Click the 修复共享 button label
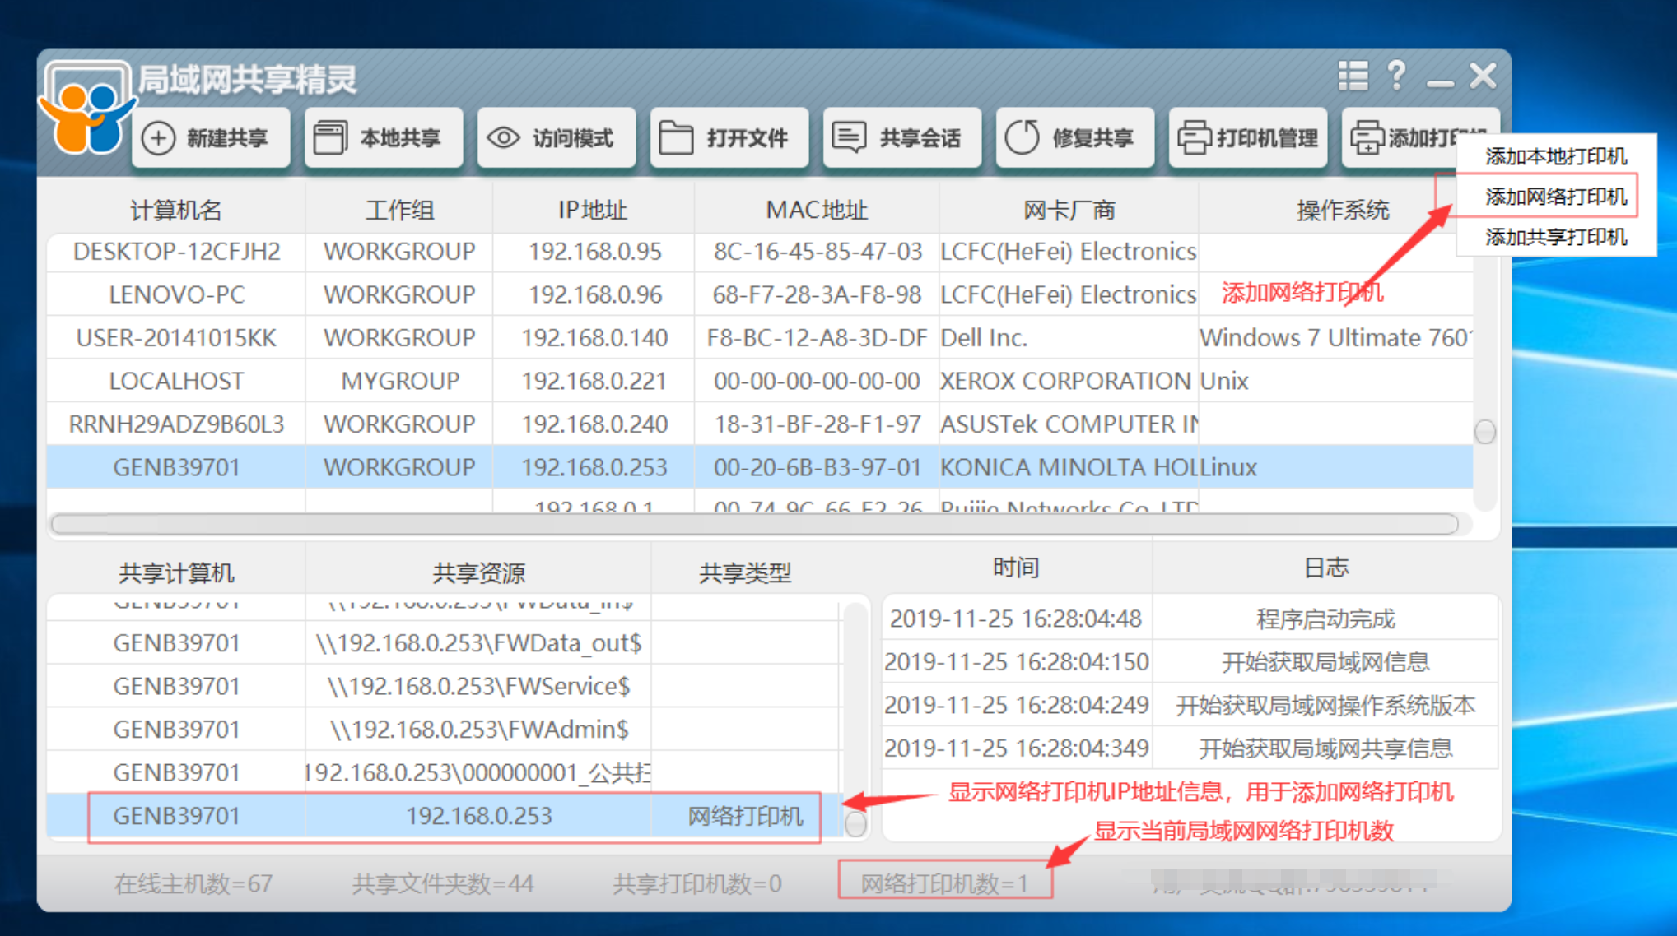This screenshot has width=1677, height=936. 1092,138
